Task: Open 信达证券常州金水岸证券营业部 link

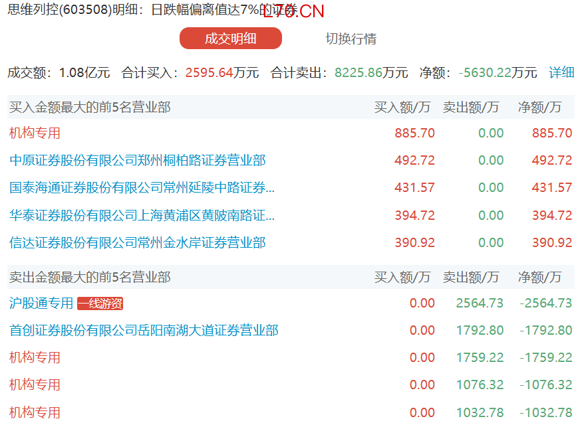Action: 137,243
